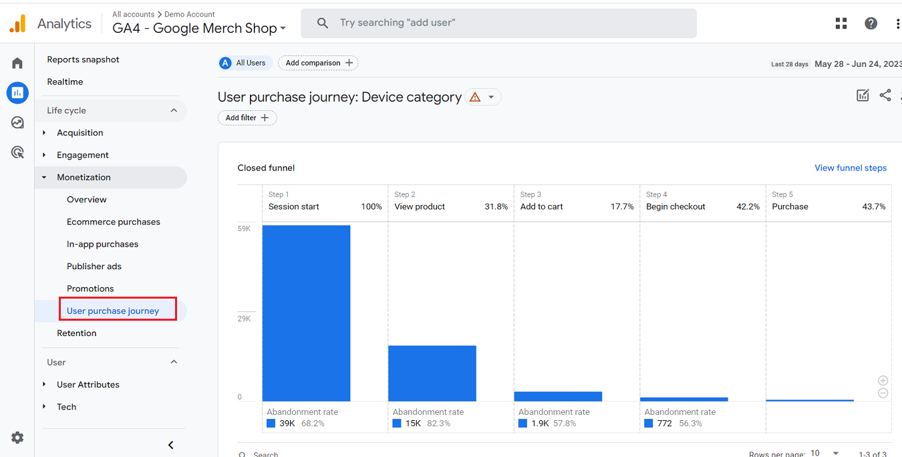Open Advertising from the left navigation rail
This screenshot has width=902, height=457.
tap(17, 152)
